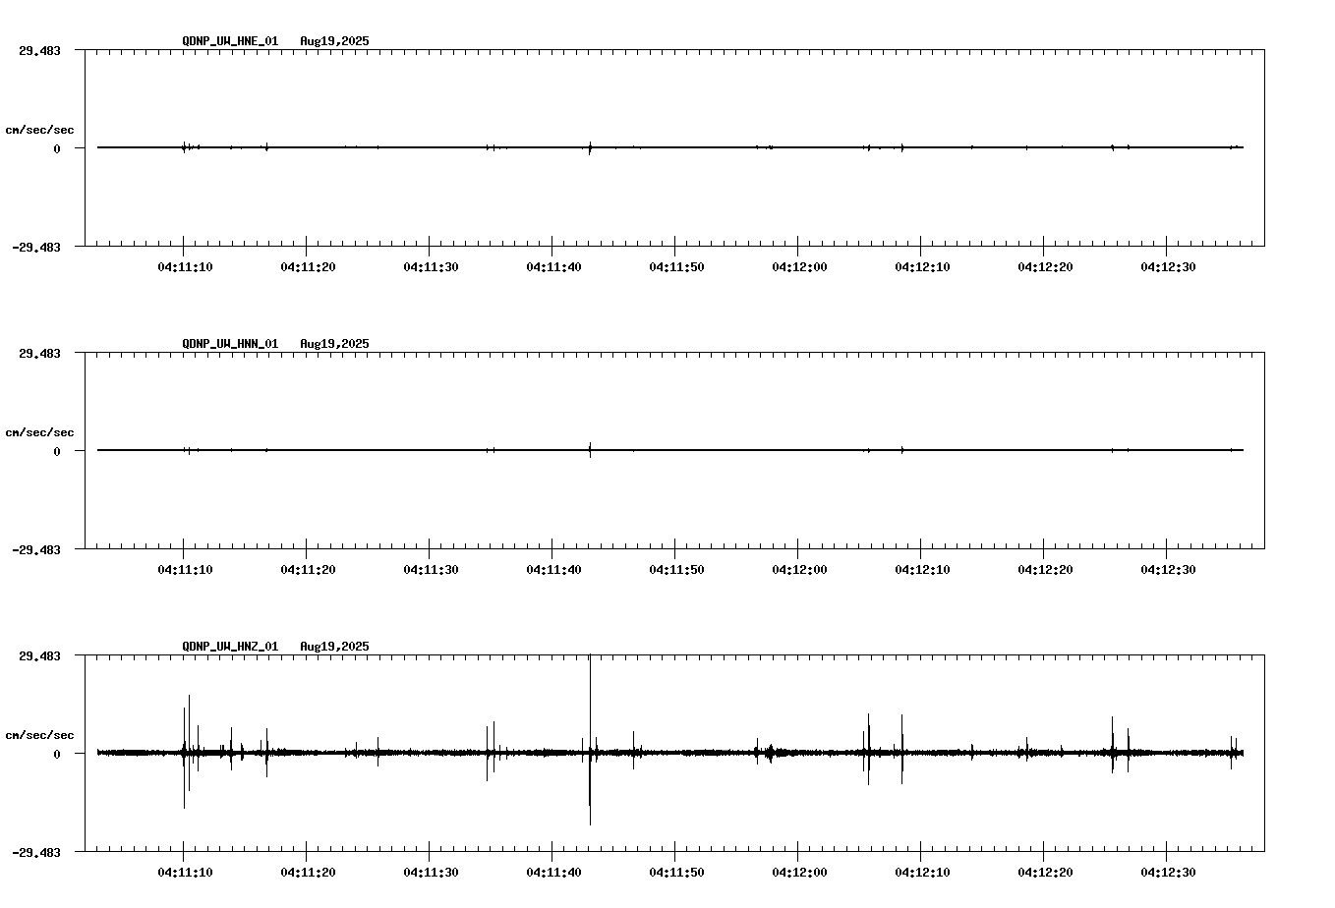Select the 04:12:30 time tick on HNZ axis
The image size is (1335, 908).
click(x=1169, y=871)
